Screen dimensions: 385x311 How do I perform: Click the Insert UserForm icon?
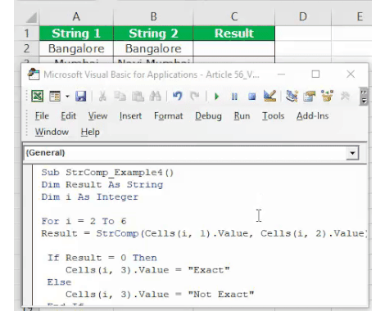(55, 96)
